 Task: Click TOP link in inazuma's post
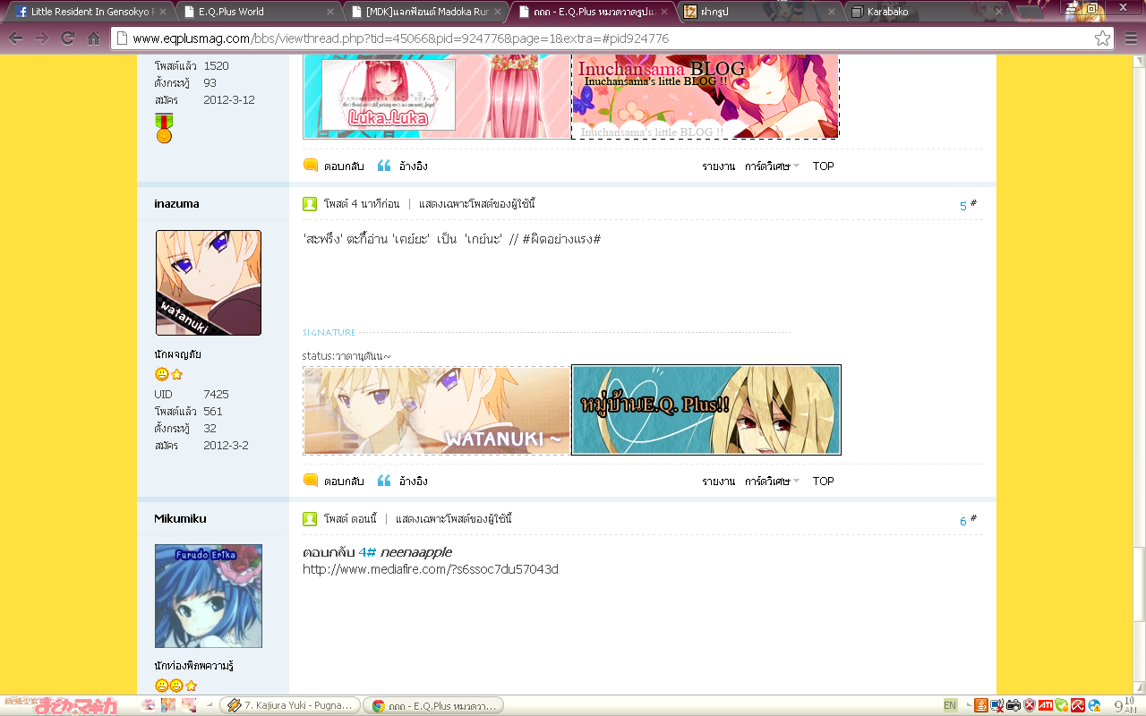[824, 482]
